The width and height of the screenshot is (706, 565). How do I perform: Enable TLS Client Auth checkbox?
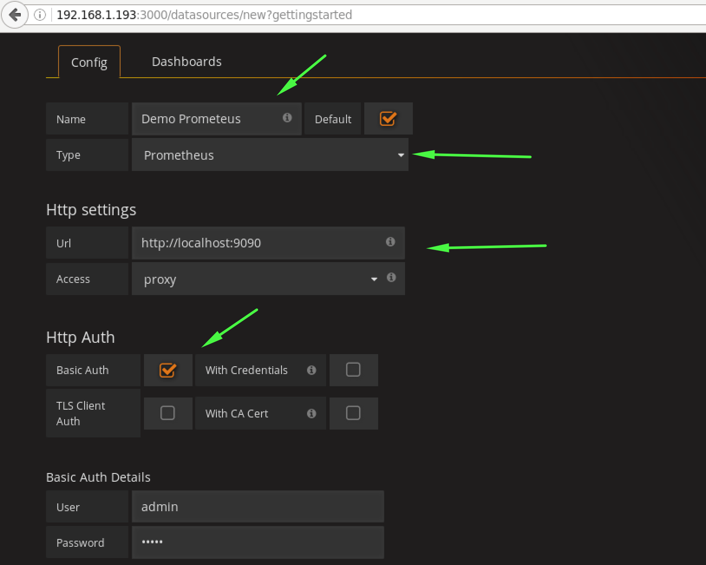pos(167,413)
